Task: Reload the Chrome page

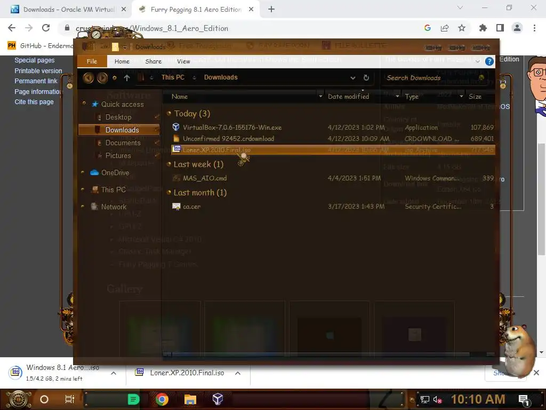Action: (46, 28)
